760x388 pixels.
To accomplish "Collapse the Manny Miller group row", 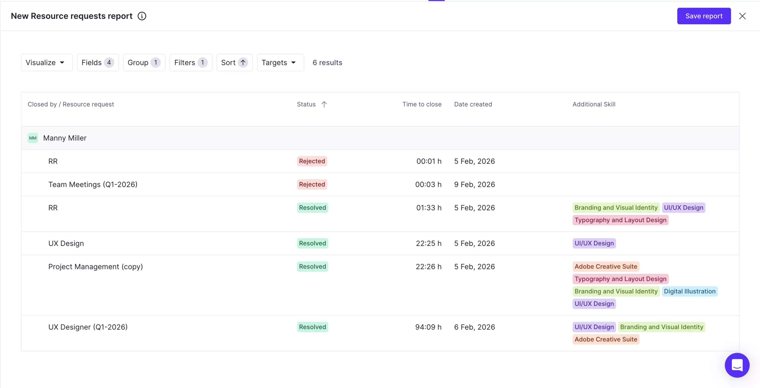I will [65, 138].
